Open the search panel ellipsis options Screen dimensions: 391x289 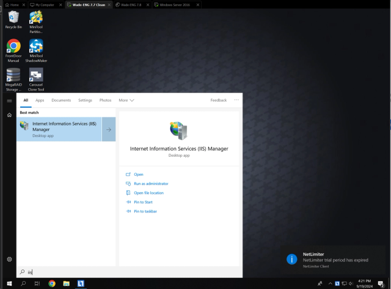click(236, 100)
